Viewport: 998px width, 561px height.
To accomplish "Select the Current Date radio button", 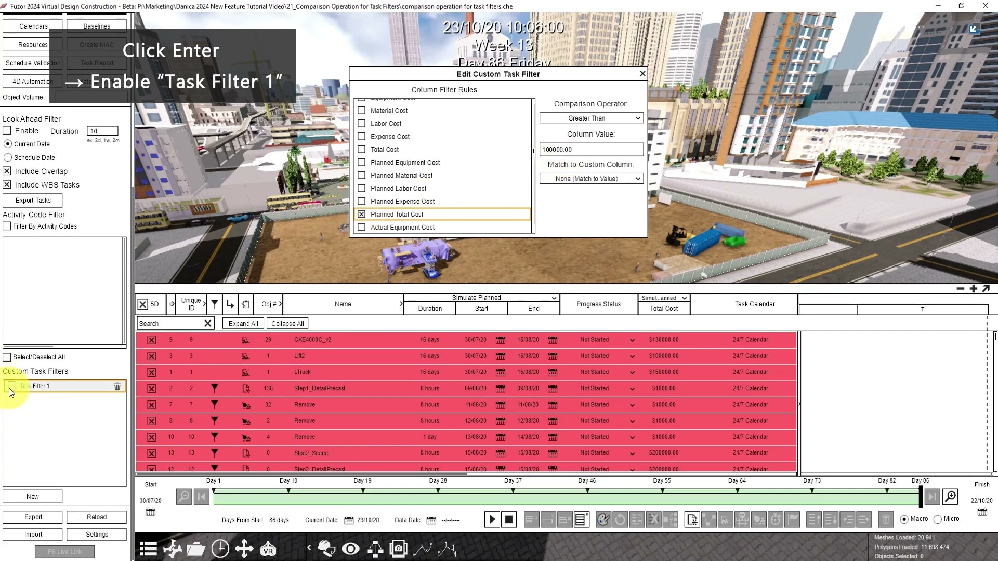I will point(7,144).
